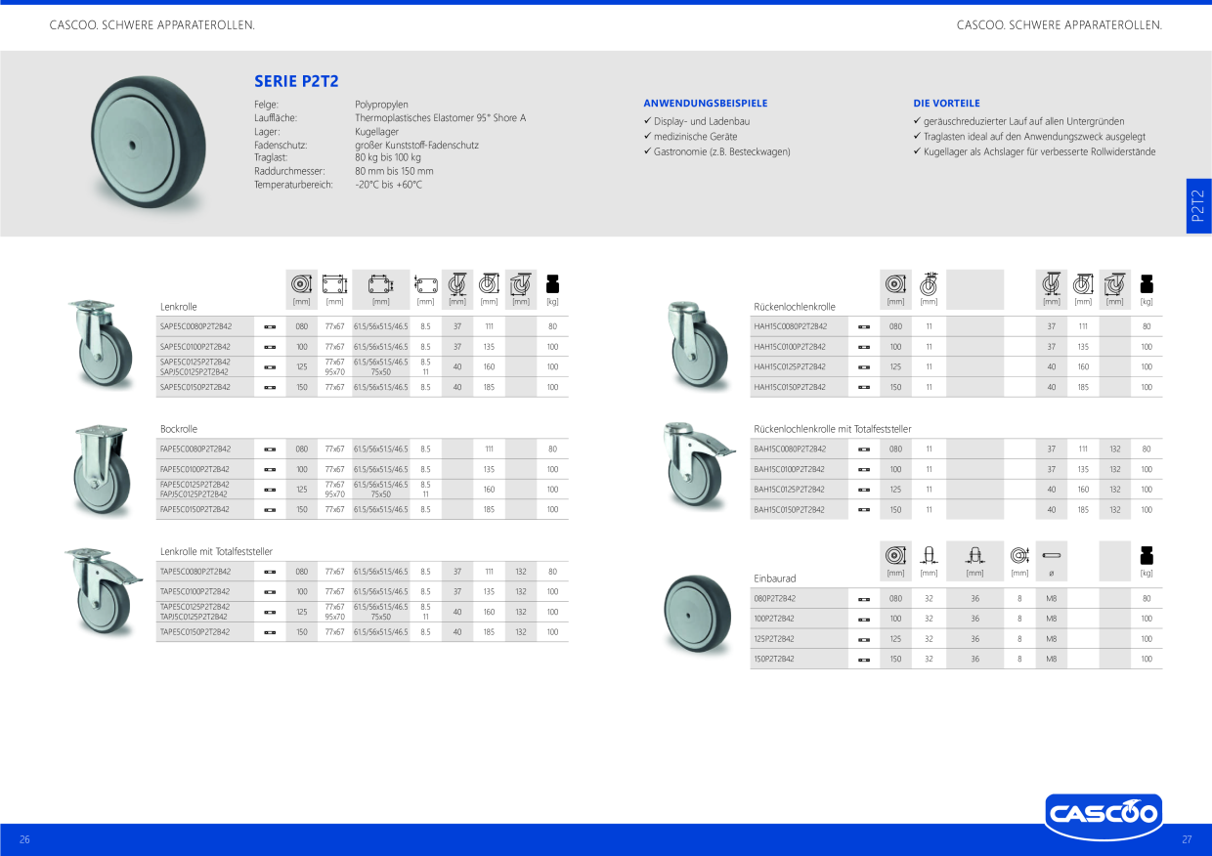
Task: Click the -20°C bis +60°C temperature value
Action: tap(389, 185)
